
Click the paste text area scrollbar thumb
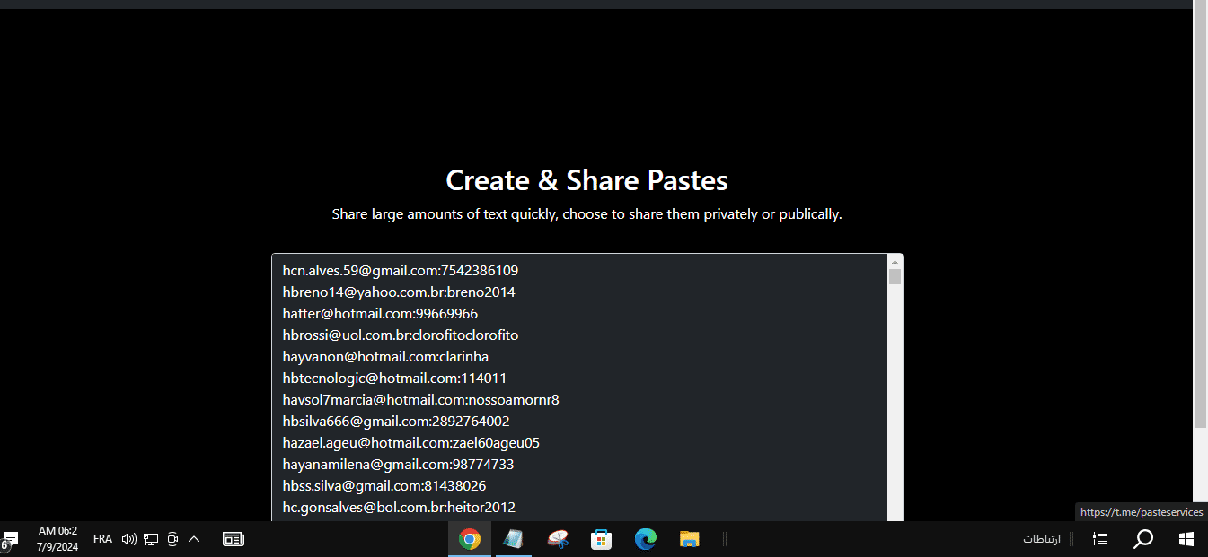pyautogui.click(x=895, y=276)
